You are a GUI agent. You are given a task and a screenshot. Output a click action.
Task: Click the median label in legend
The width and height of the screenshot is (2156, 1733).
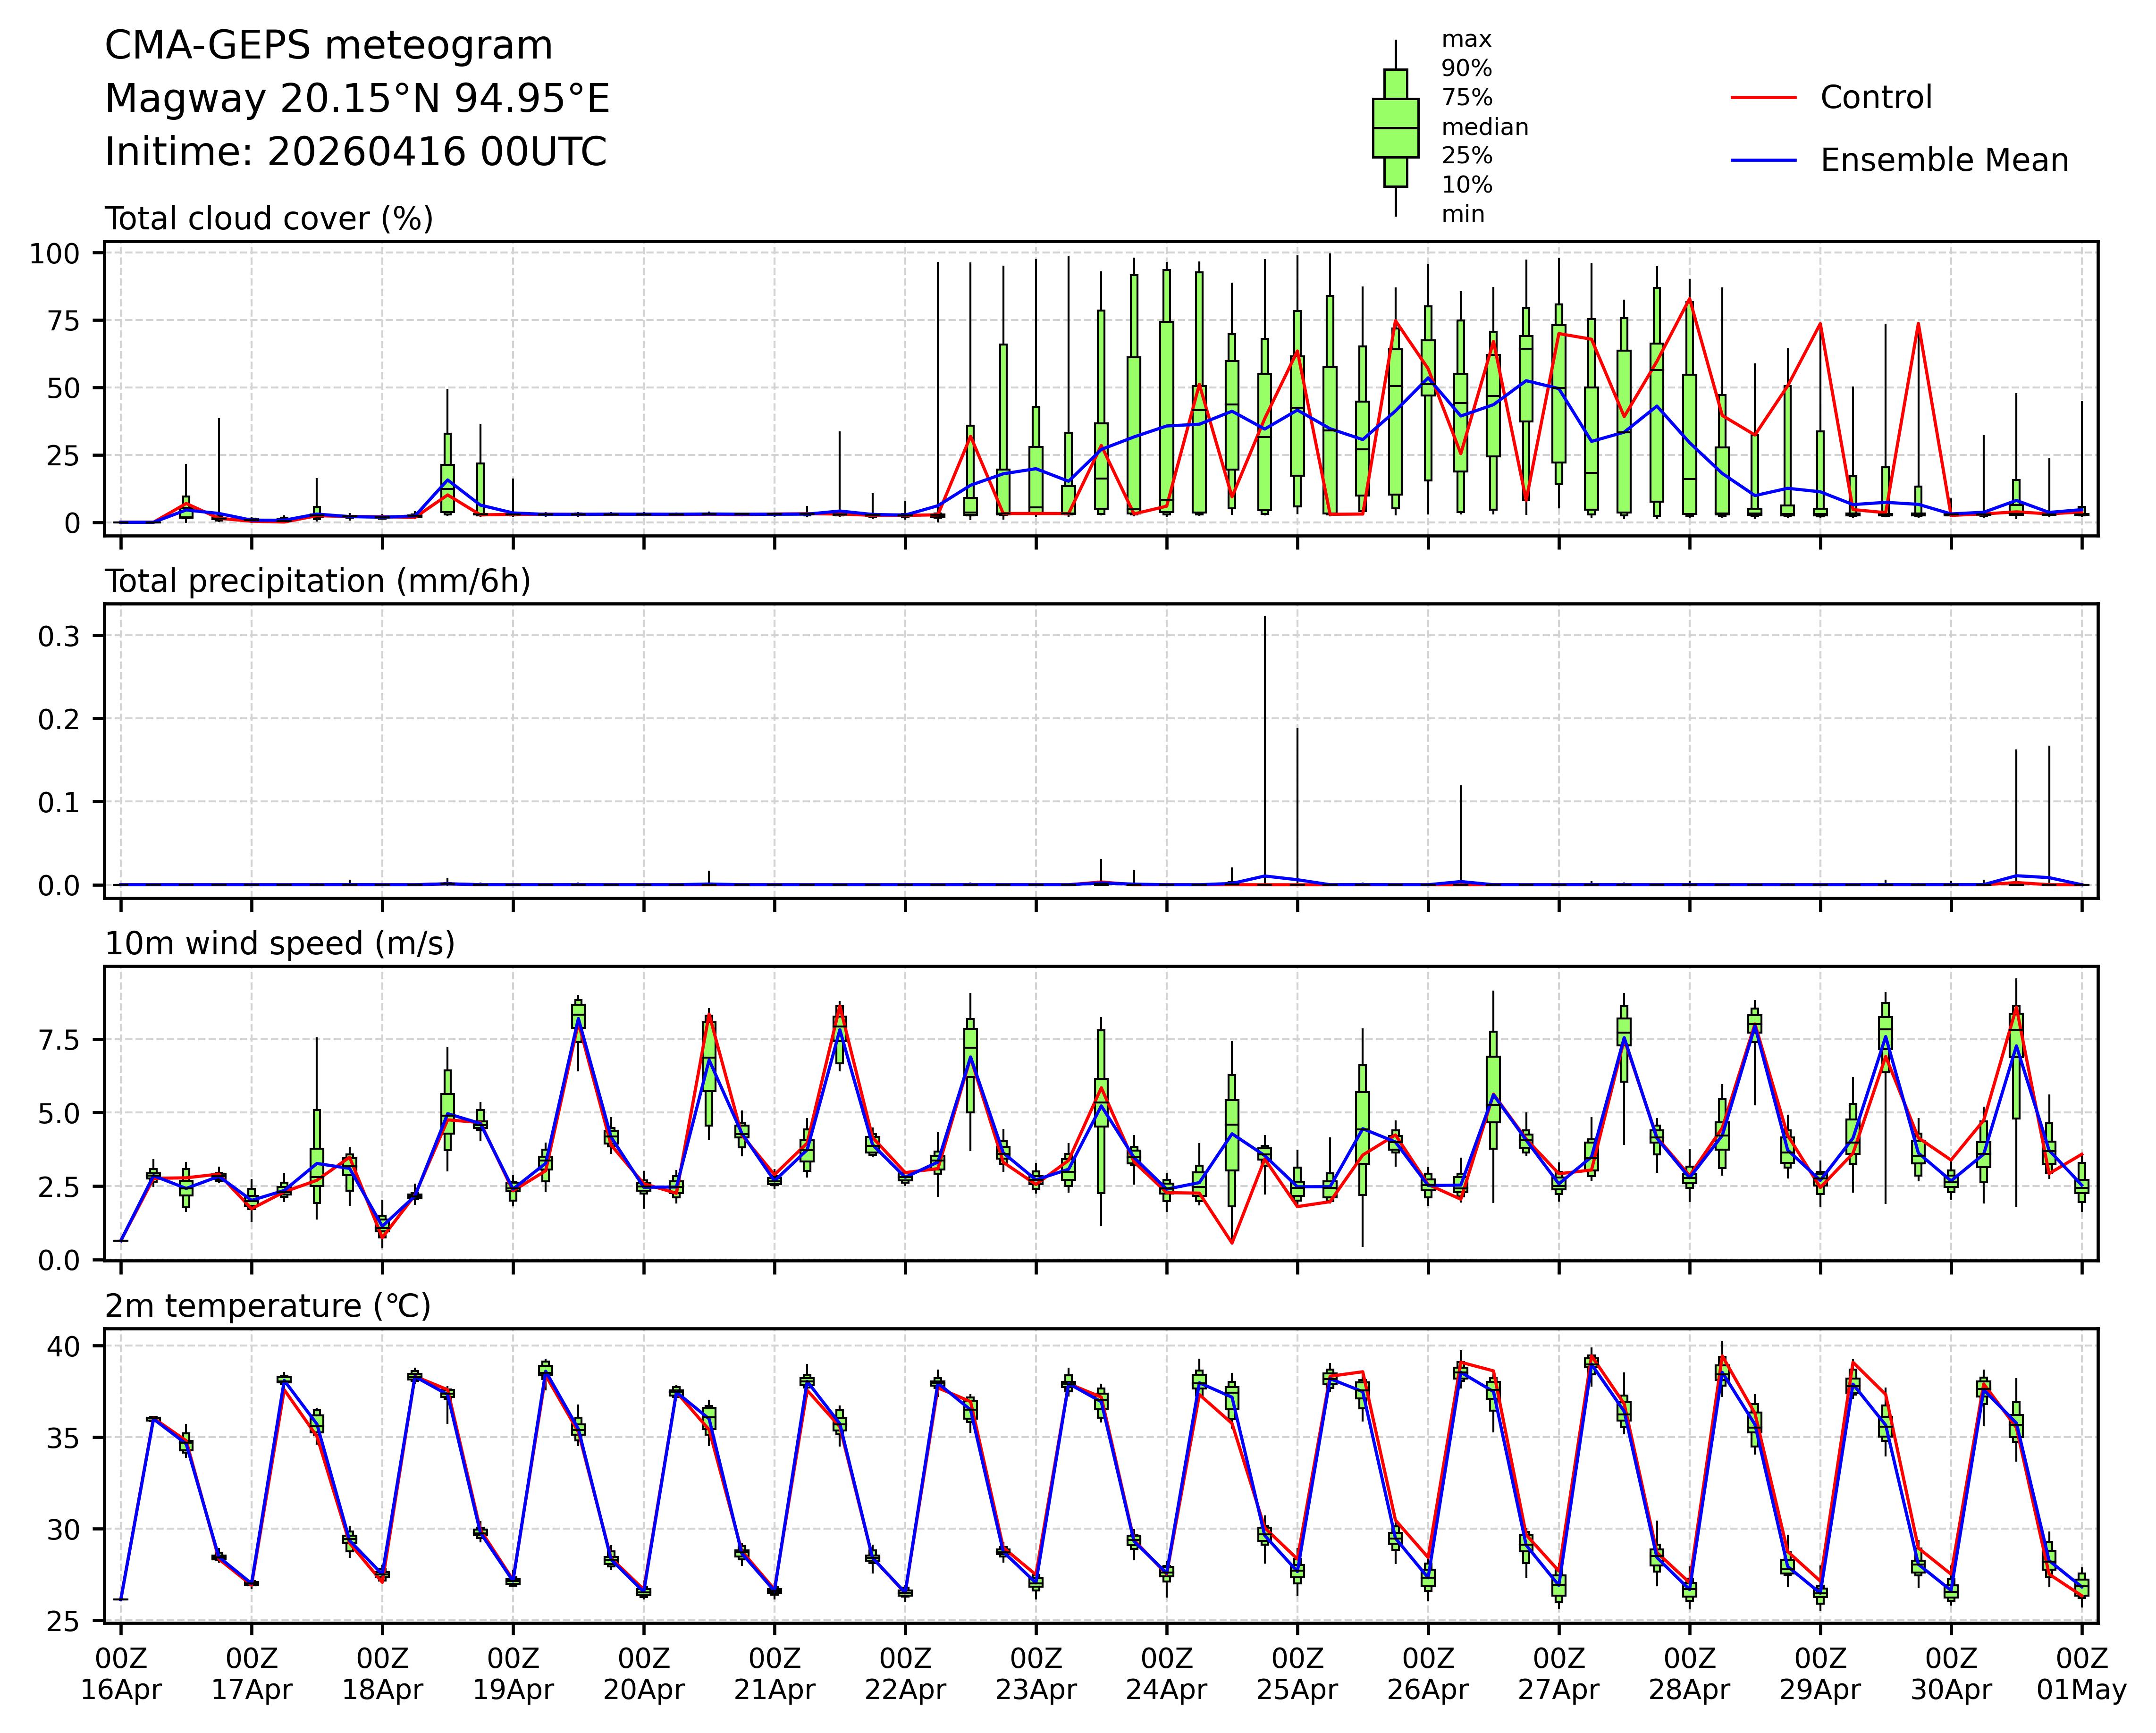pyautogui.click(x=1484, y=127)
